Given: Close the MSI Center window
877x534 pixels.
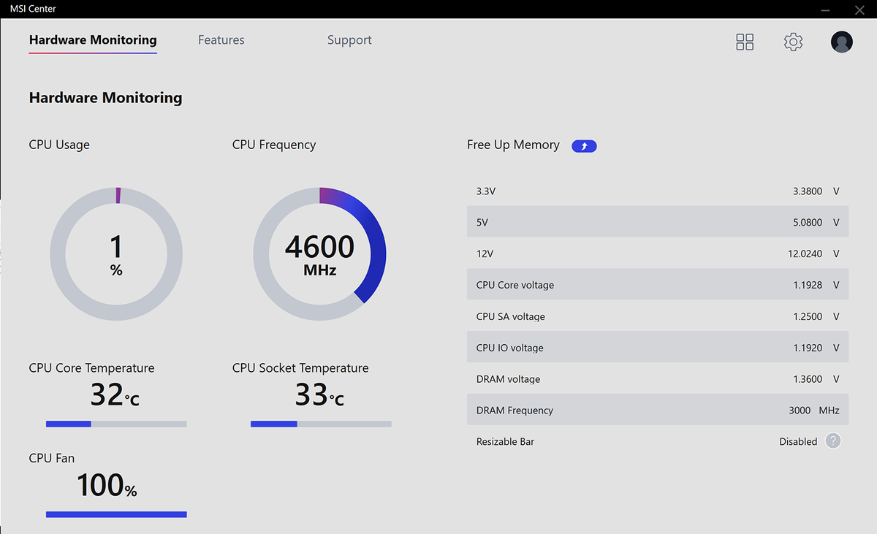Looking at the screenshot, I should (859, 9).
